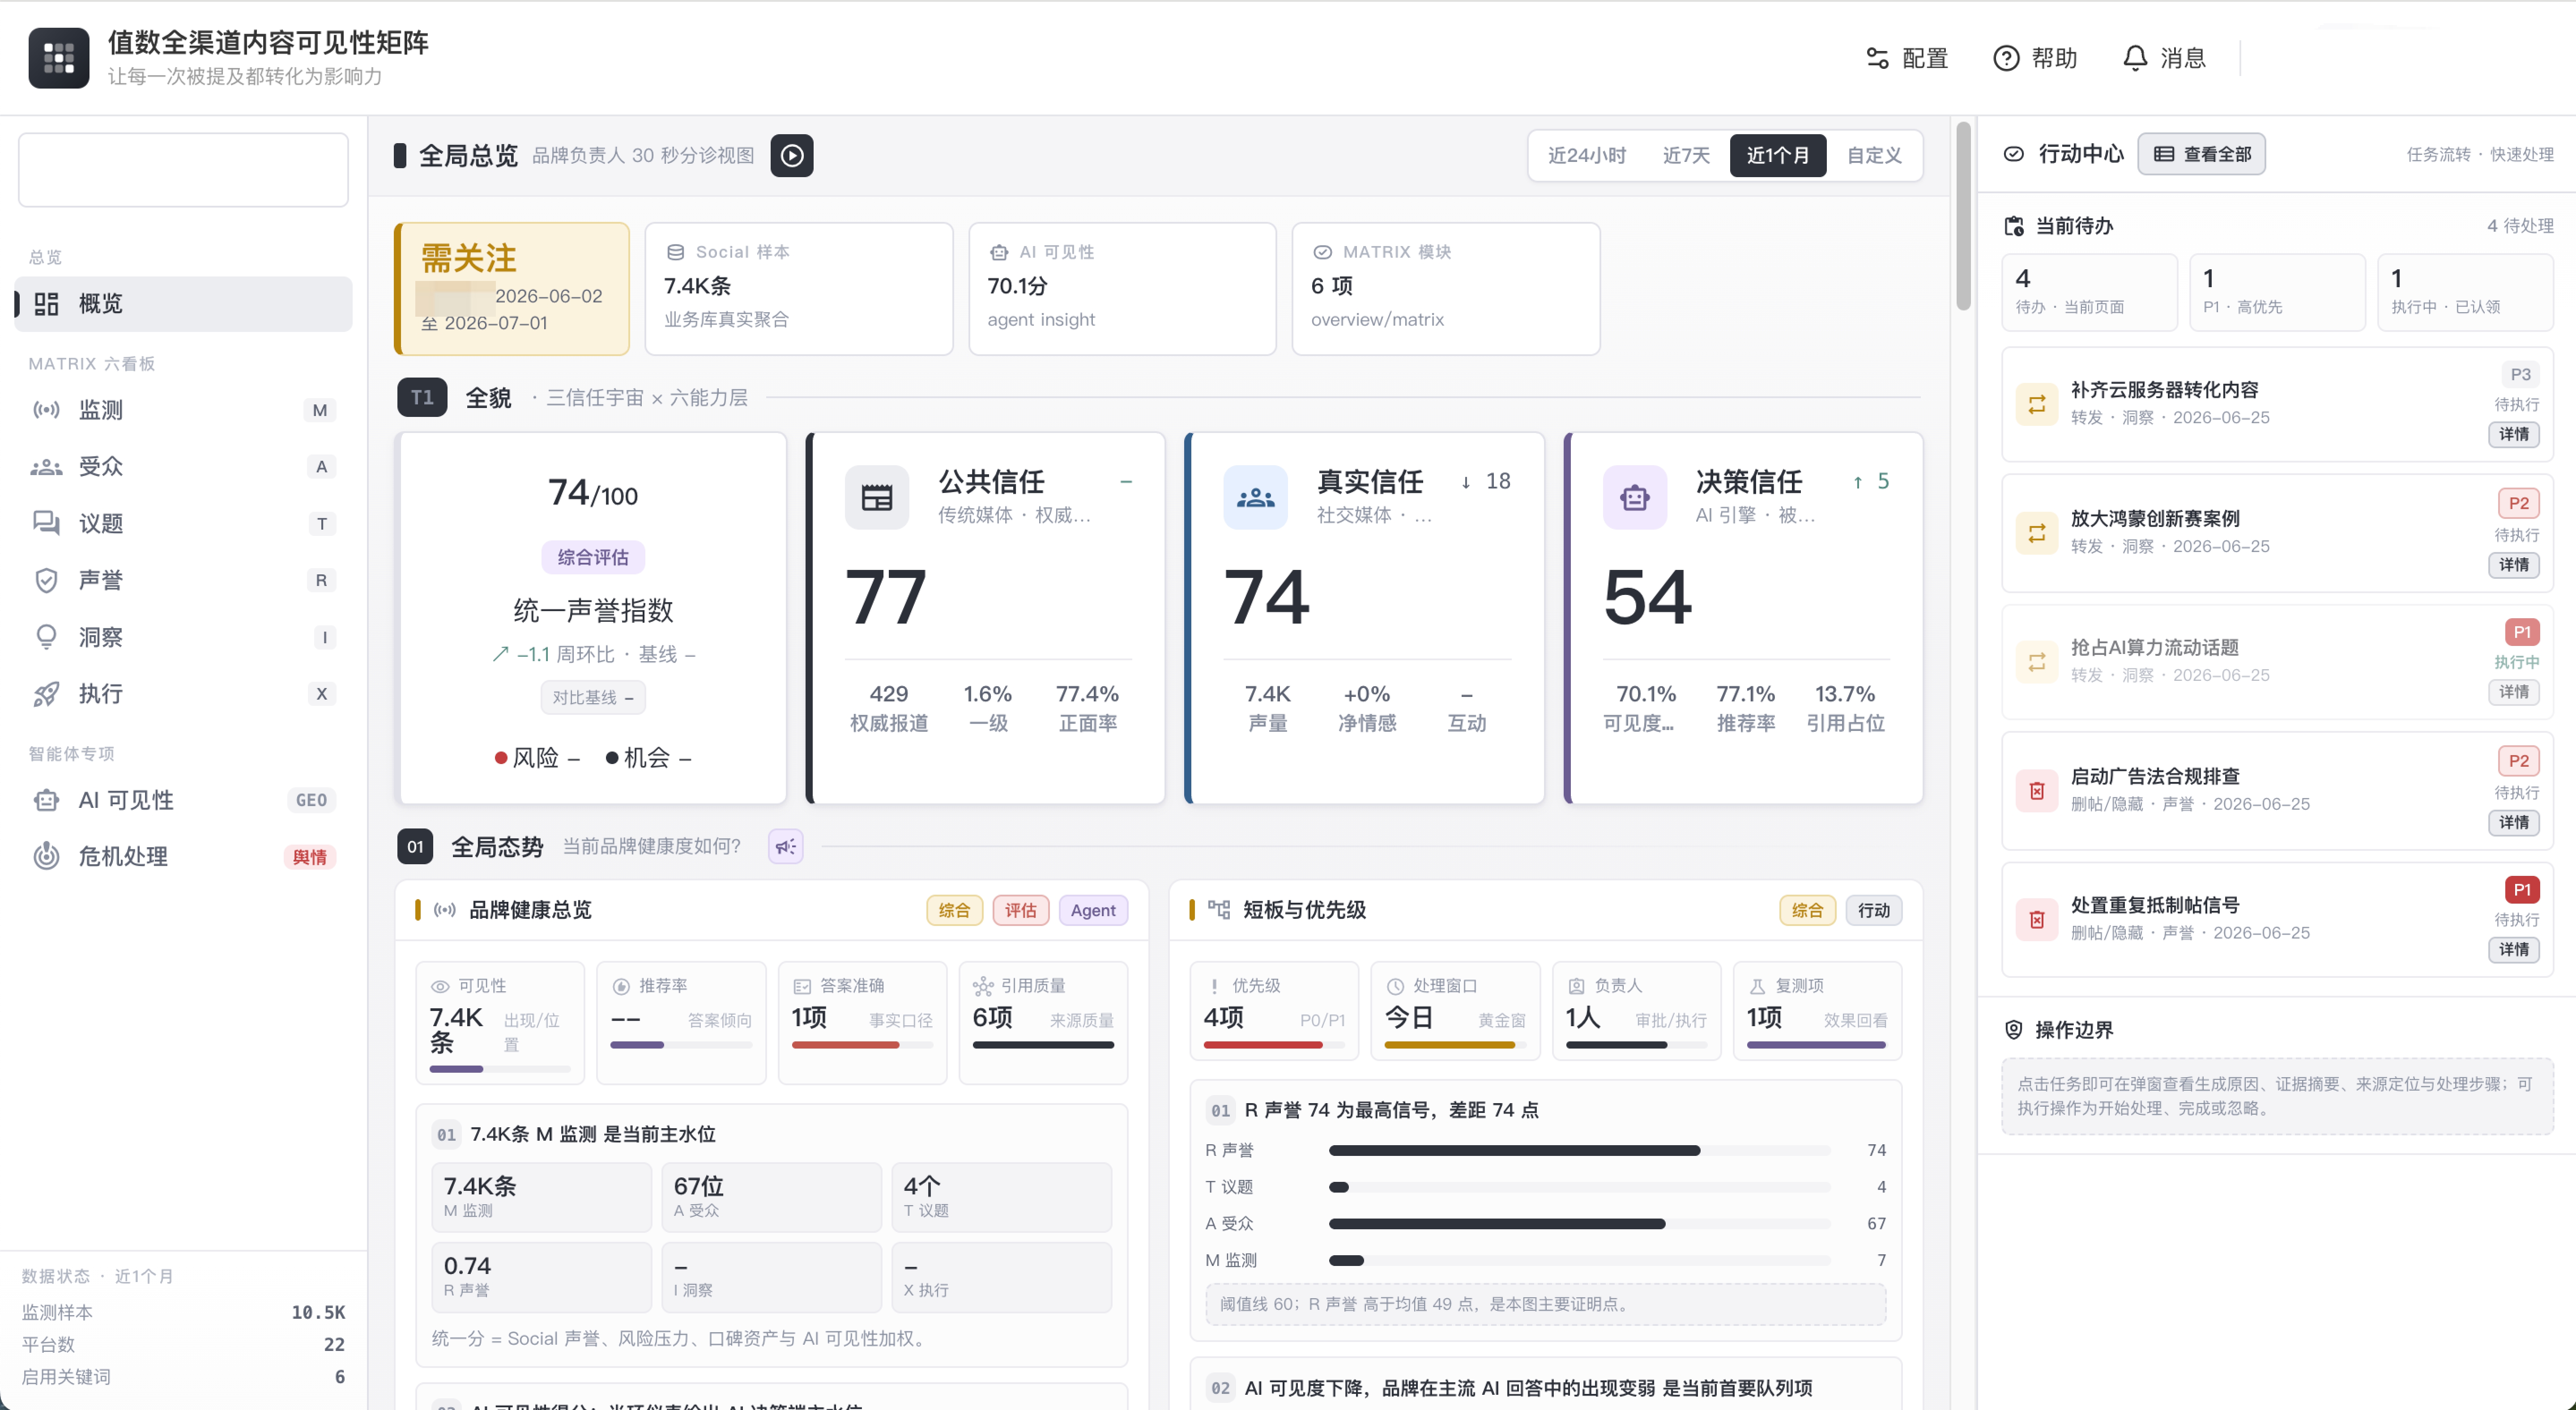2576x1410 pixels.
Task: Switch range to 近7天
Action: point(1686,155)
